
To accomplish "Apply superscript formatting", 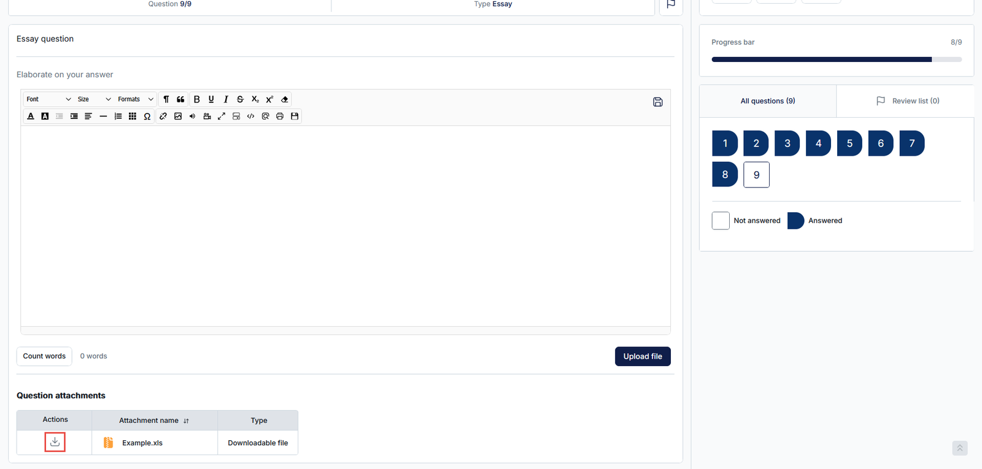I will (269, 99).
